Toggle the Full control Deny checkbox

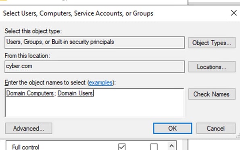(x=154, y=147)
